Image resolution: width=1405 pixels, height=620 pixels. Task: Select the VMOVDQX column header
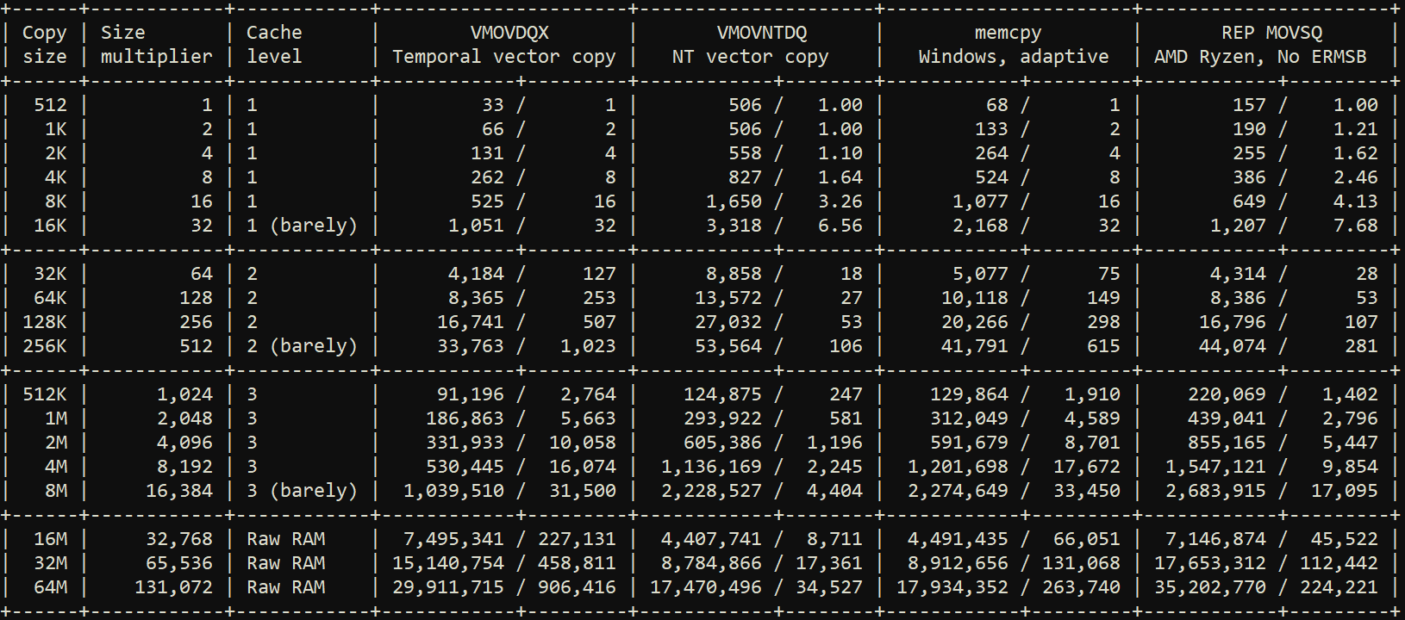(509, 33)
